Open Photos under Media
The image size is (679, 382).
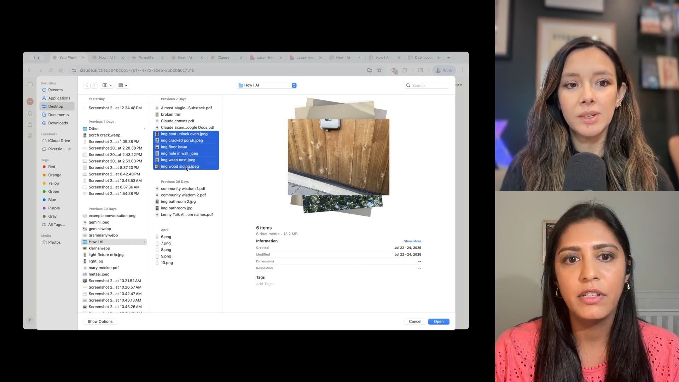[x=54, y=242]
